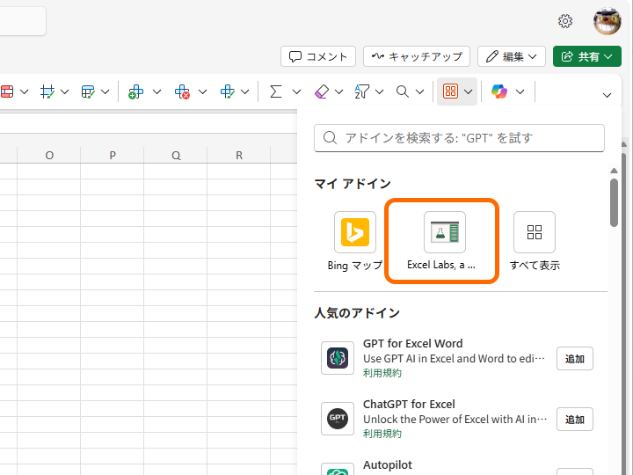Click the コメント button

[318, 56]
